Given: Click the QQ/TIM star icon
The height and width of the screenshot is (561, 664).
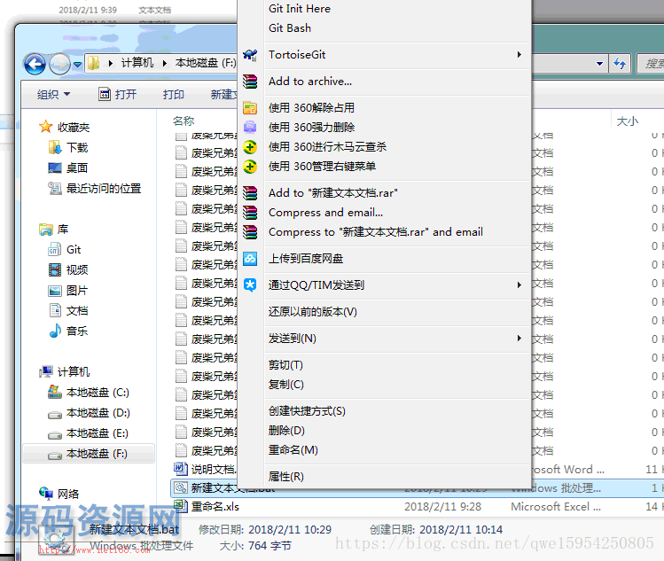Looking at the screenshot, I should pyautogui.click(x=250, y=285).
